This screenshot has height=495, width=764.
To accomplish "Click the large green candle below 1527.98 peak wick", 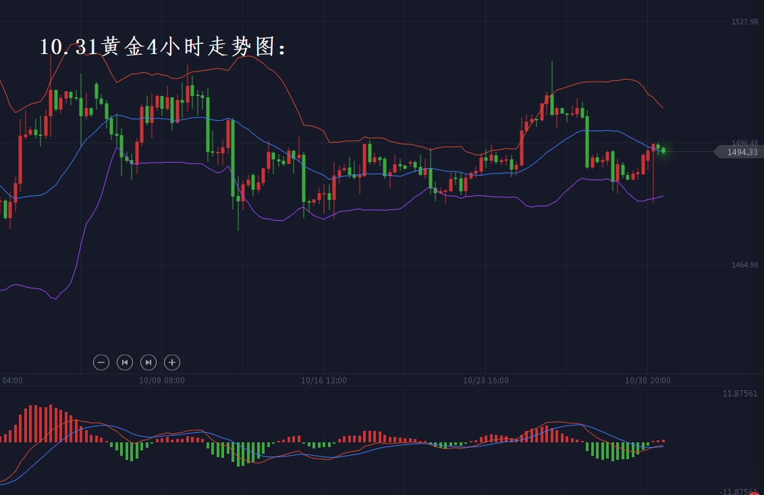I will coord(551,105).
